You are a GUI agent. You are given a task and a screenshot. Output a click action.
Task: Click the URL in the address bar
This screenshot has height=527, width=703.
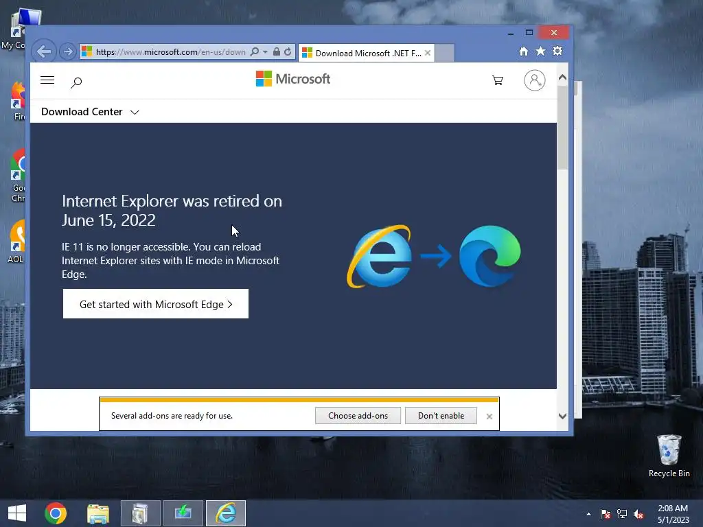[170, 52]
